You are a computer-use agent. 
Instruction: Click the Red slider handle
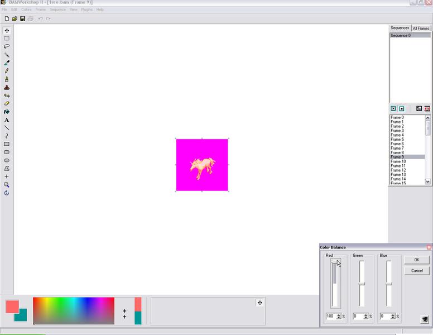point(335,261)
